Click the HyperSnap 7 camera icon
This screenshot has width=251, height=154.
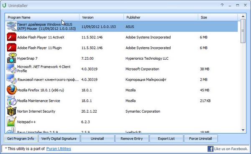[12, 58]
